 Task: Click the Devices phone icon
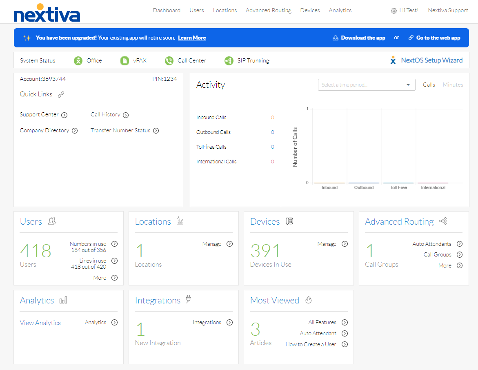(289, 221)
